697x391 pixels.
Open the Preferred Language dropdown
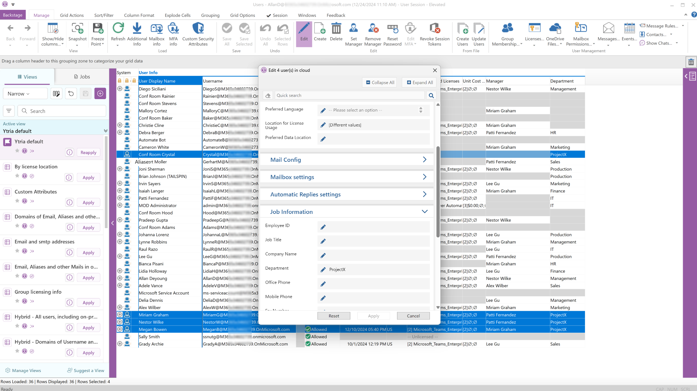(x=376, y=110)
